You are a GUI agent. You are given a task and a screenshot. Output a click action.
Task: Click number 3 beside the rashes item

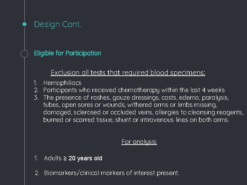coord(35,98)
